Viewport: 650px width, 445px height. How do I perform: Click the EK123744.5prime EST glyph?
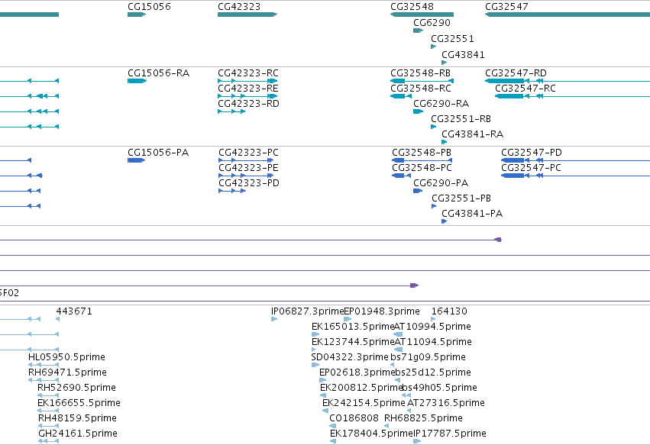(314, 350)
